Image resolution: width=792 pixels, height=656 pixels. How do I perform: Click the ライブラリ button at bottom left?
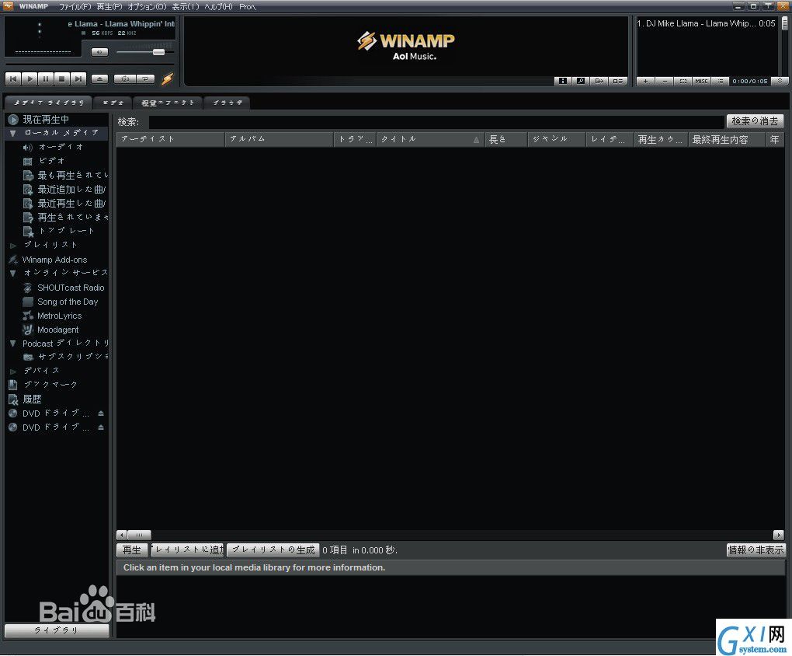pyautogui.click(x=57, y=630)
